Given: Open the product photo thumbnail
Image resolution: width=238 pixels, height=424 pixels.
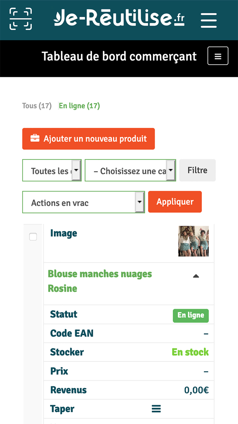Looking at the screenshot, I should 193,241.
